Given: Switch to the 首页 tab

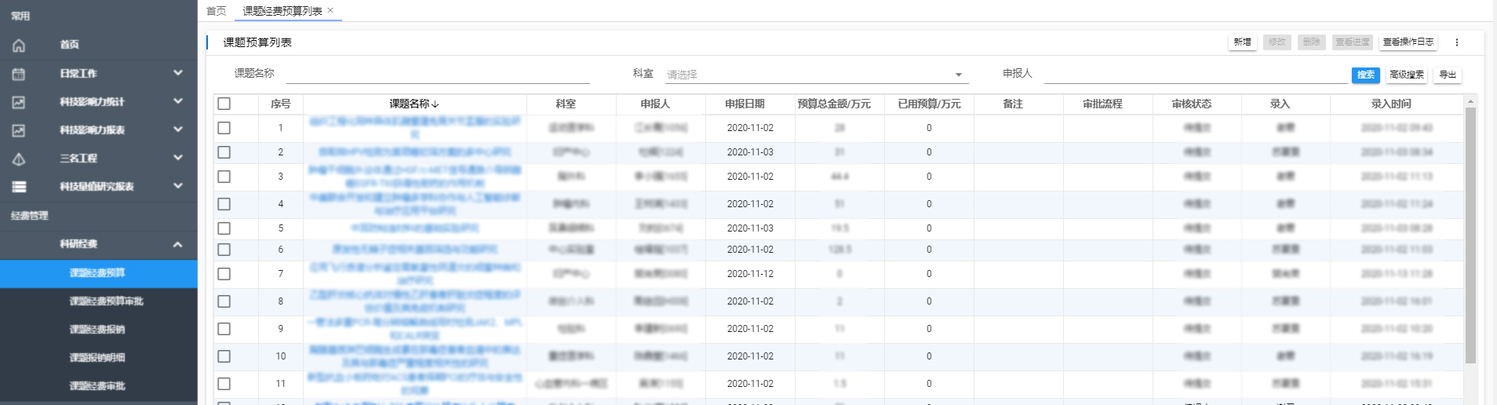Looking at the screenshot, I should click(x=216, y=11).
